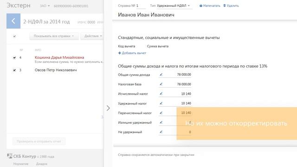
Task: Click the Экстерн title logo
Action: pyautogui.click(x=19, y=6)
